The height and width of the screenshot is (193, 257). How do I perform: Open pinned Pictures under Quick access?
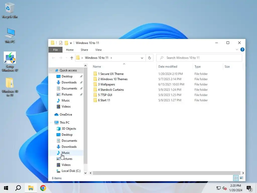tap(67, 94)
